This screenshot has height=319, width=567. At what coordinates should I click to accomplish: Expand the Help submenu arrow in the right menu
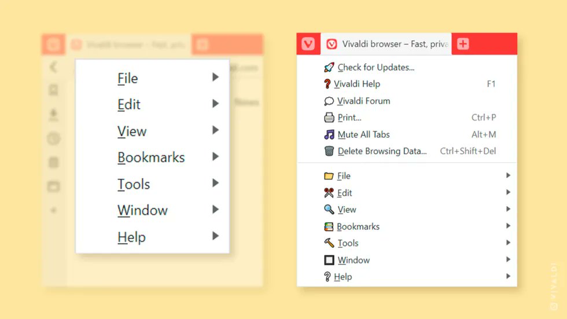(x=508, y=276)
